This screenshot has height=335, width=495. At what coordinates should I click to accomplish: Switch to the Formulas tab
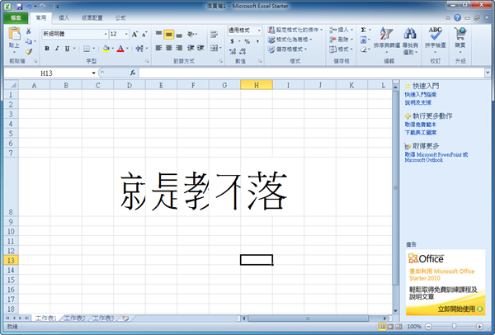[x=120, y=18]
